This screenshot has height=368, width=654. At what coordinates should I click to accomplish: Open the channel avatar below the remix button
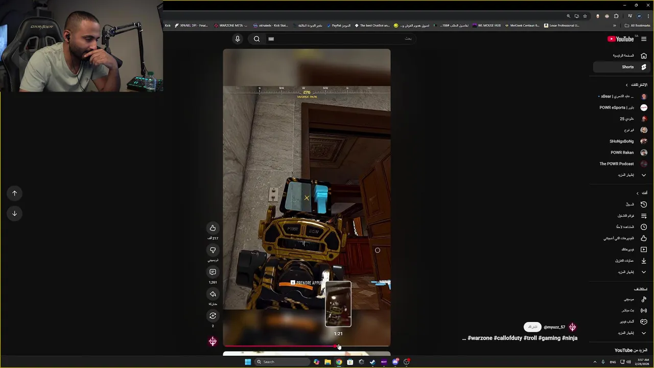tap(213, 341)
